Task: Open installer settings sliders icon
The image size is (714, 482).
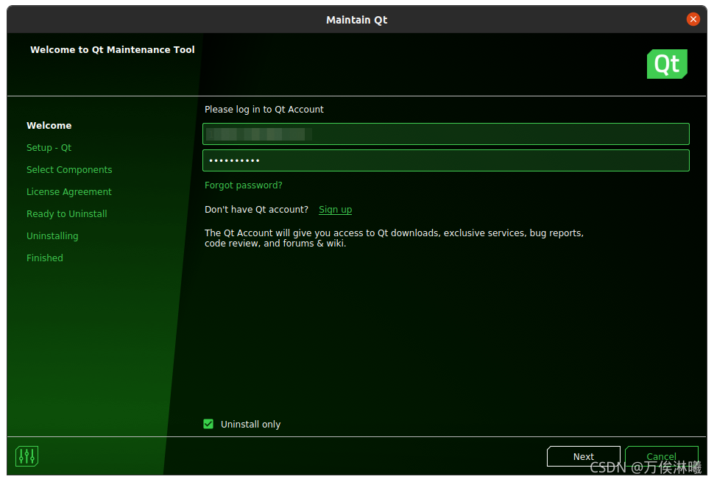Action: point(26,456)
